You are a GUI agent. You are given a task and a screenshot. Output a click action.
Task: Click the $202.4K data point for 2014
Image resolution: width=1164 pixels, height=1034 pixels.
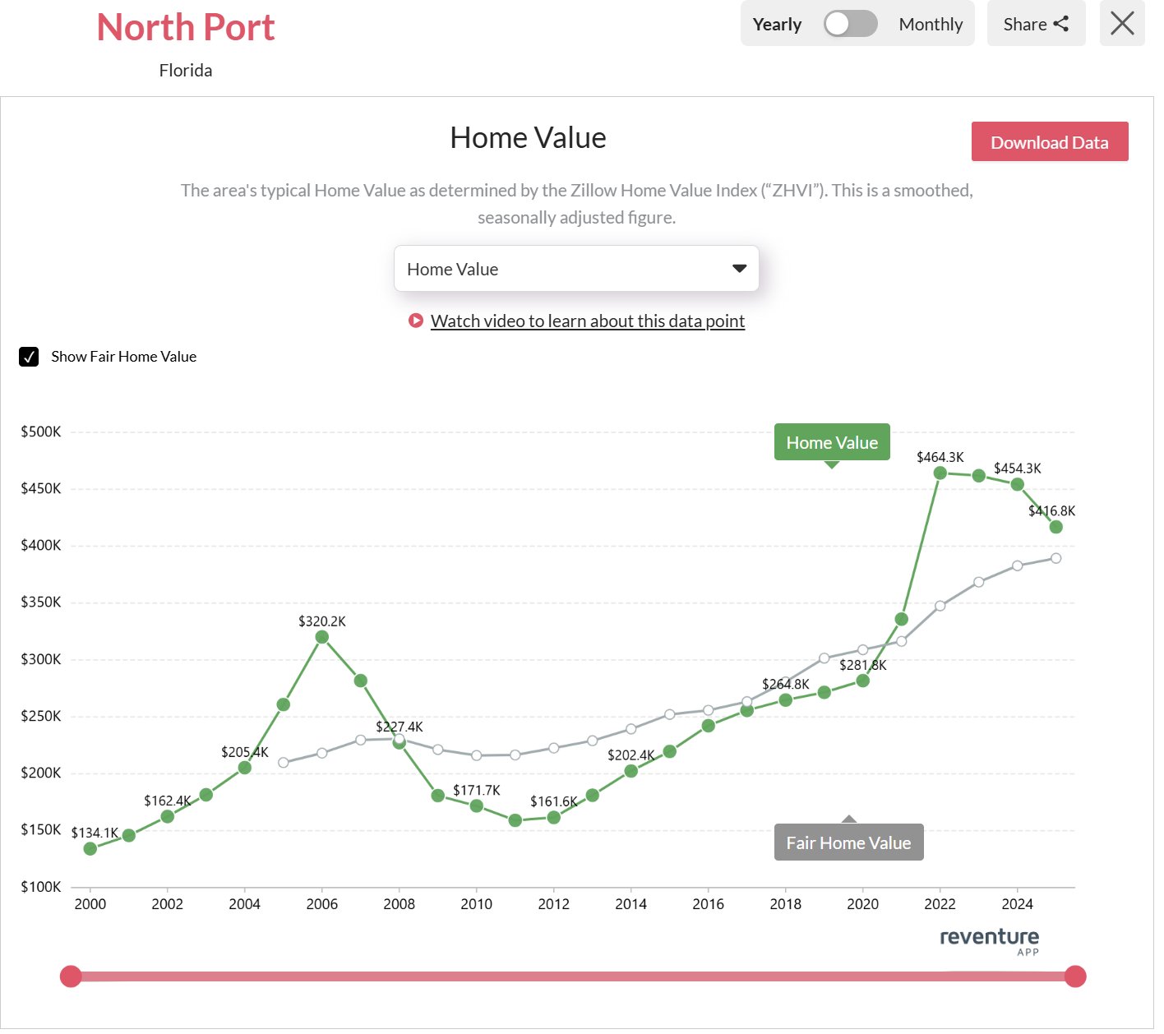(631, 771)
